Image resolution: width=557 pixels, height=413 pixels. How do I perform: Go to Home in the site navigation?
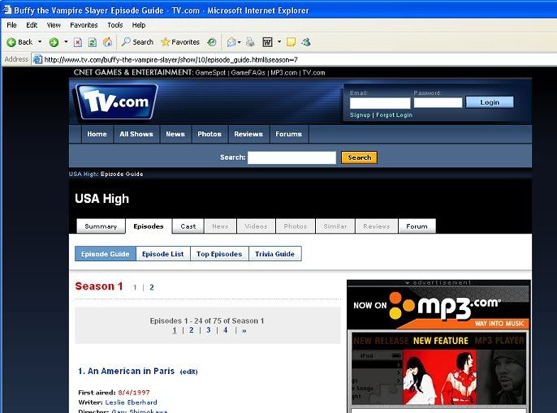click(97, 134)
